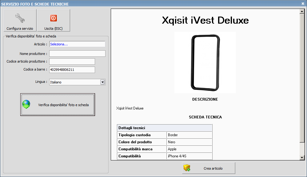Viewport: 307px width, 177px height.
Task: Click the 'Dettagli tecnici' table header
Action: pos(165,128)
